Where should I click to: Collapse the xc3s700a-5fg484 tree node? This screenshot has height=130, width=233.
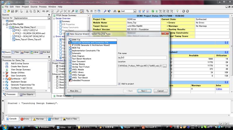[4, 24]
